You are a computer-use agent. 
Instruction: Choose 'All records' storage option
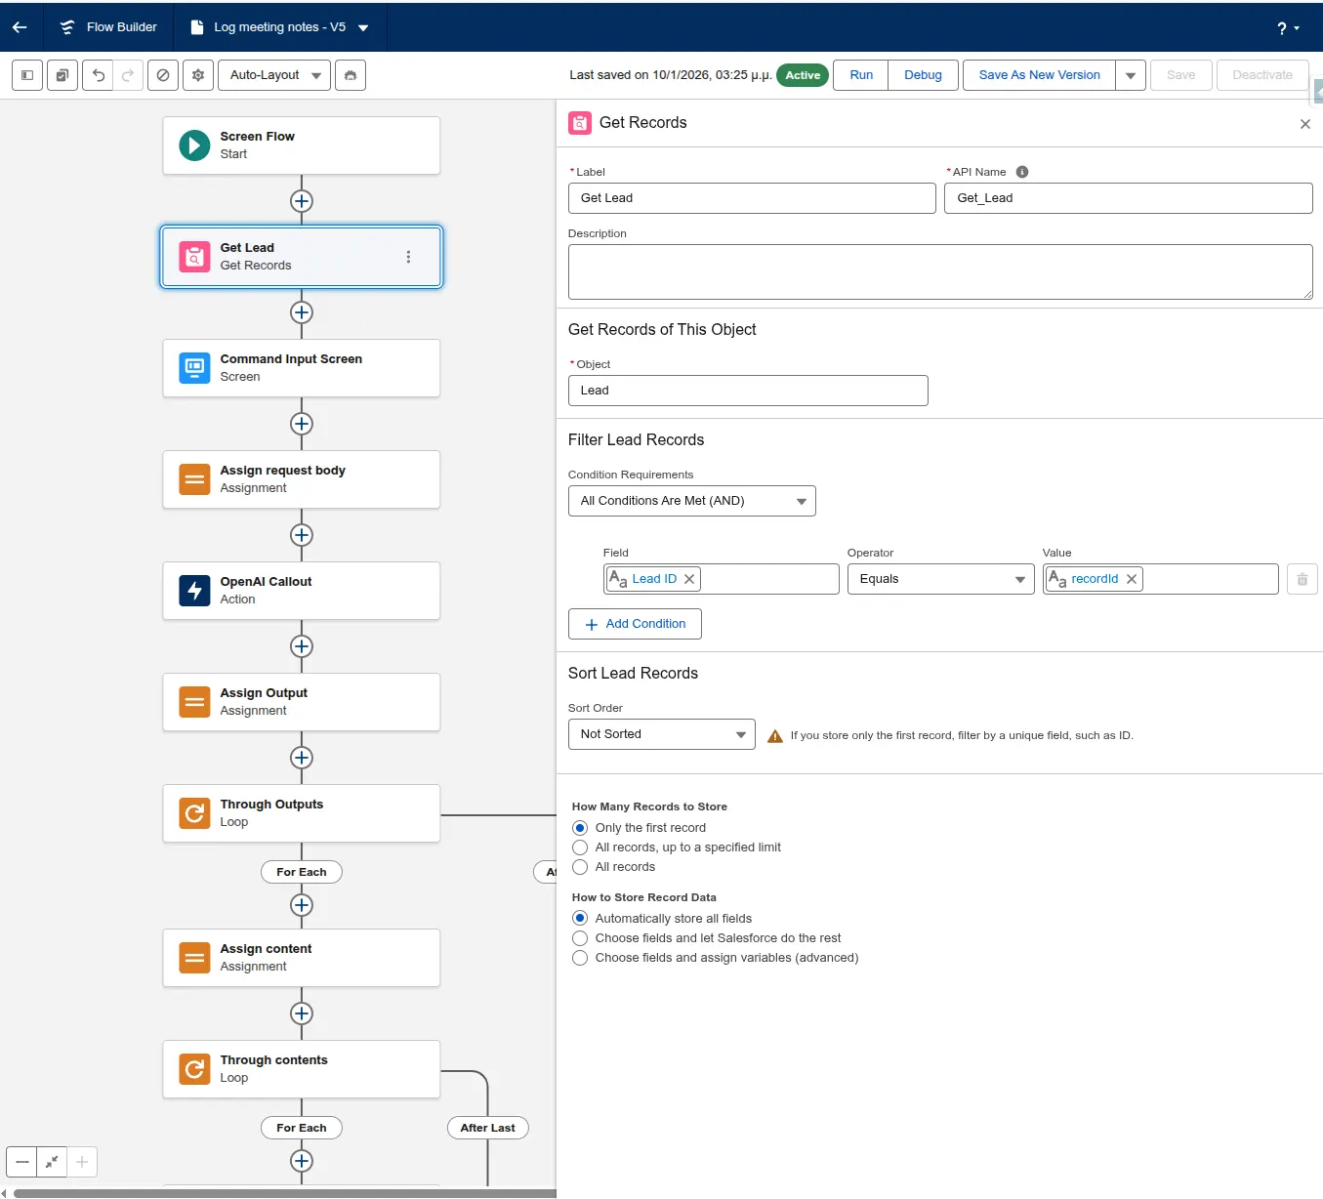tap(580, 867)
